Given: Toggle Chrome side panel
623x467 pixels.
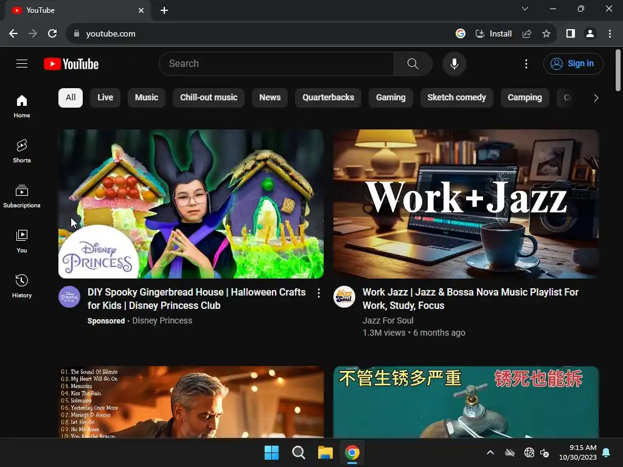Looking at the screenshot, I should pos(571,34).
